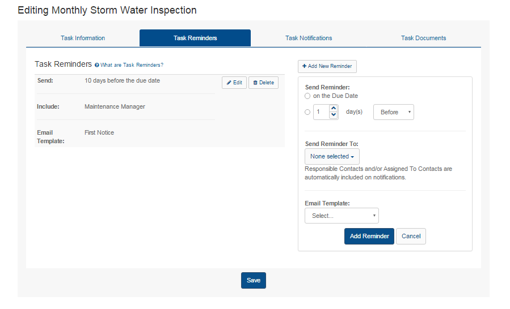This screenshot has width=510, height=309.
Task: Cancel the new reminder form
Action: (411, 237)
